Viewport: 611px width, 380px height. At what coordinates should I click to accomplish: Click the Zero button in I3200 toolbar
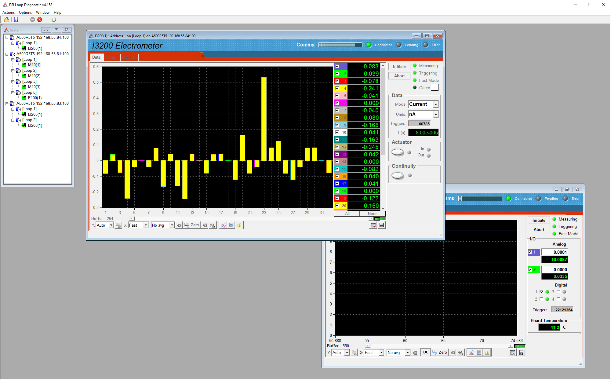(x=192, y=225)
